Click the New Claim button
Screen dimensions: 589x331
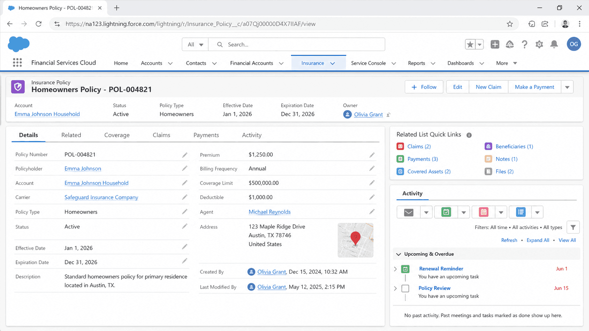coord(488,87)
